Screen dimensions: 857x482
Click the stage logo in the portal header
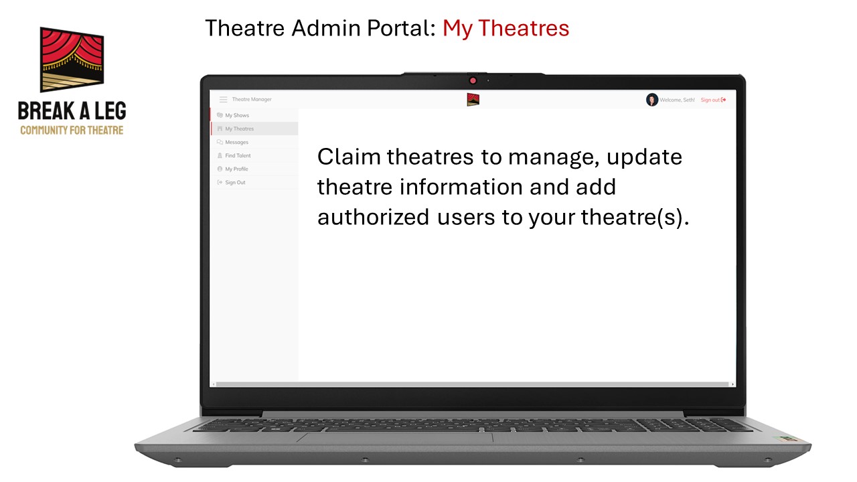point(473,100)
